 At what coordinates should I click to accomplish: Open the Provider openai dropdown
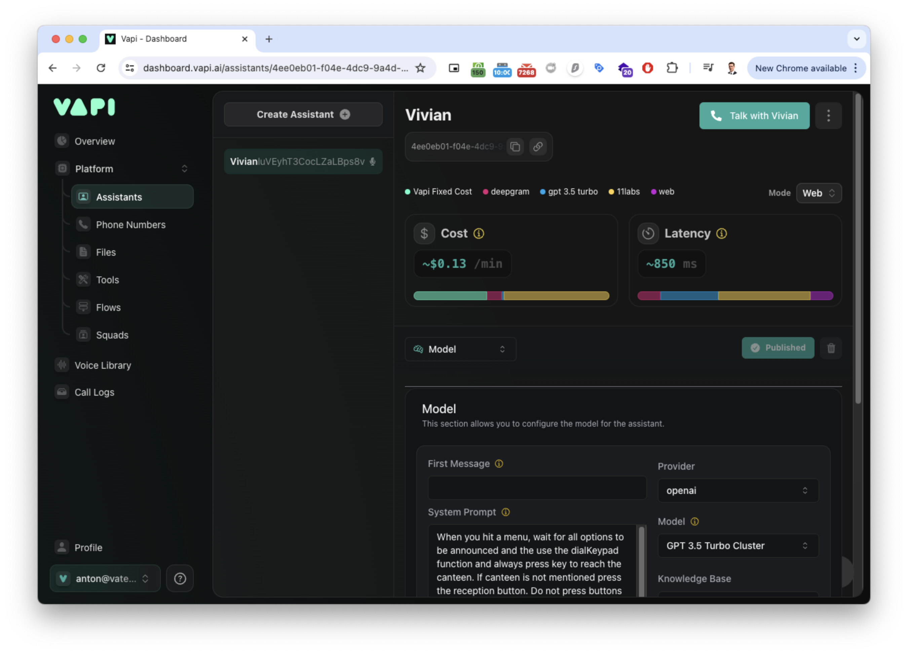(x=738, y=490)
